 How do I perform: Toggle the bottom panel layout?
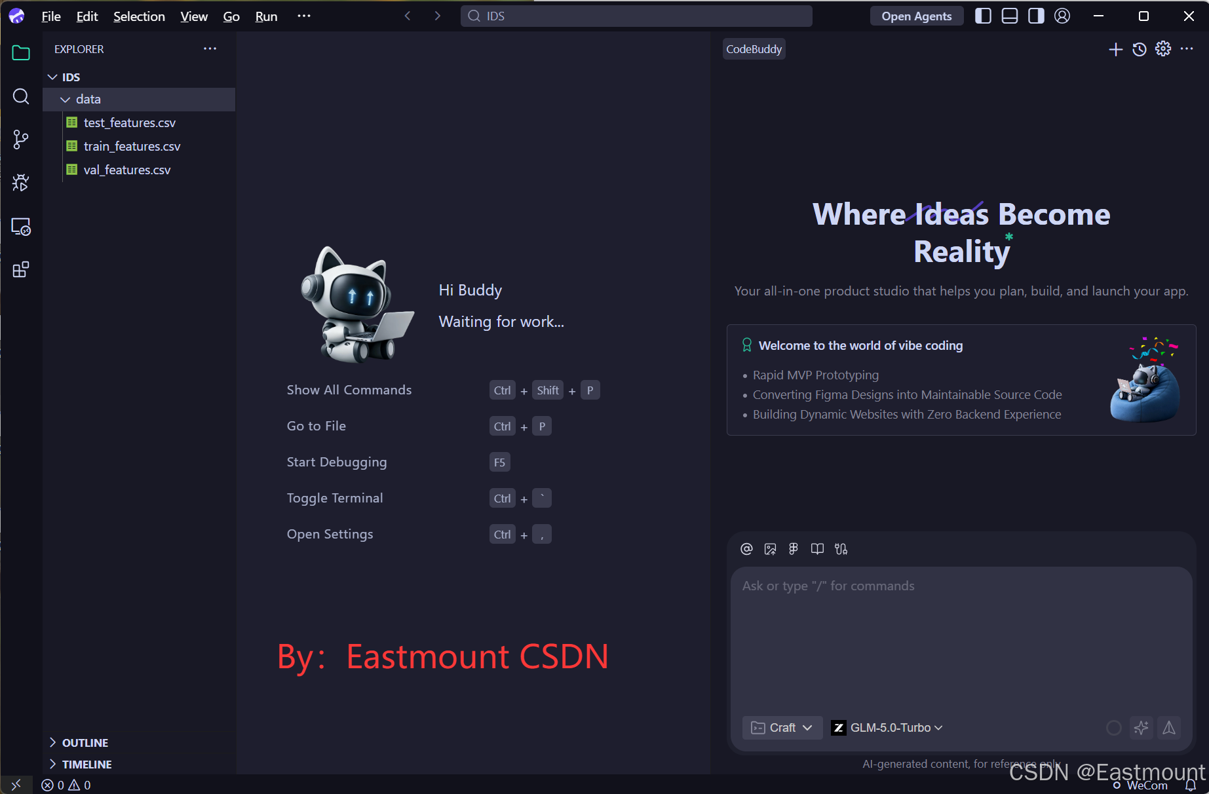1010,16
